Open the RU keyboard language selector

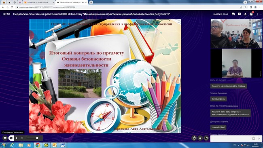coord(235,145)
